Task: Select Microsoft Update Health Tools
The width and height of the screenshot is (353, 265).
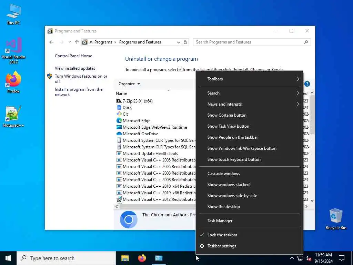Action: click(x=150, y=154)
